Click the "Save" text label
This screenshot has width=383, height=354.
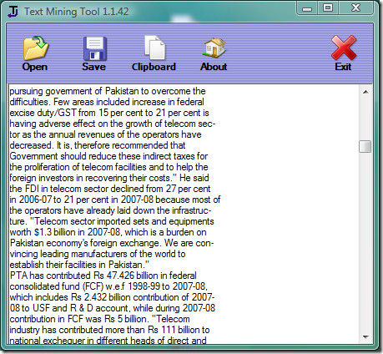[94, 67]
